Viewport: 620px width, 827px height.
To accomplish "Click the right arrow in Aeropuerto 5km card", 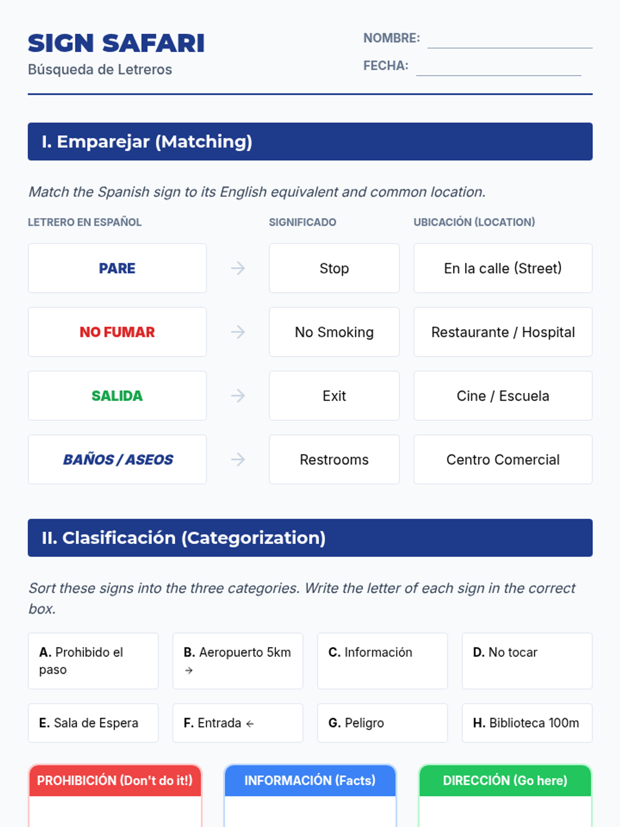I will coord(189,670).
